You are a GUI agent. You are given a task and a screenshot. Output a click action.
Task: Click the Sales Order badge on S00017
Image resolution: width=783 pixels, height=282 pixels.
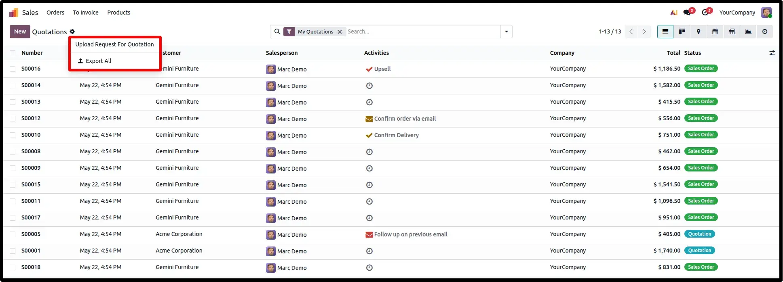701,217
